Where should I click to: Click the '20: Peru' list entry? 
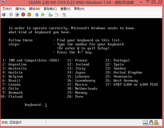(75, 97)
